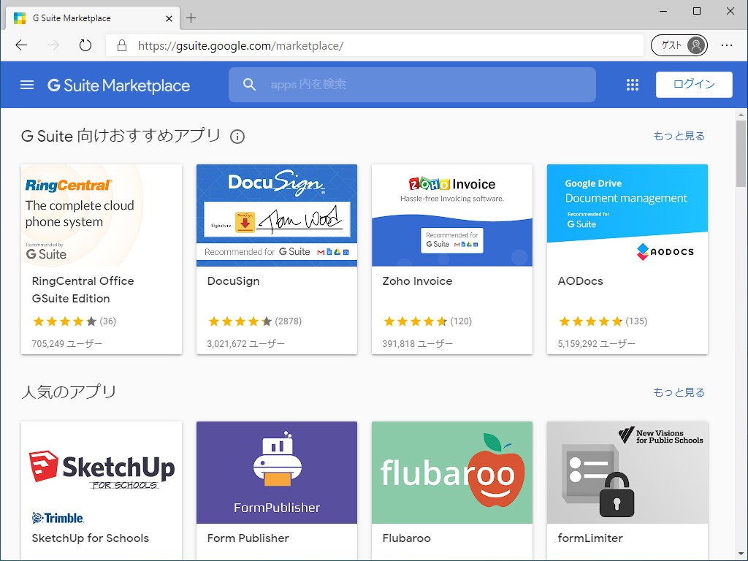Open the navigation hamburger menu
The image size is (748, 561).
coord(27,84)
